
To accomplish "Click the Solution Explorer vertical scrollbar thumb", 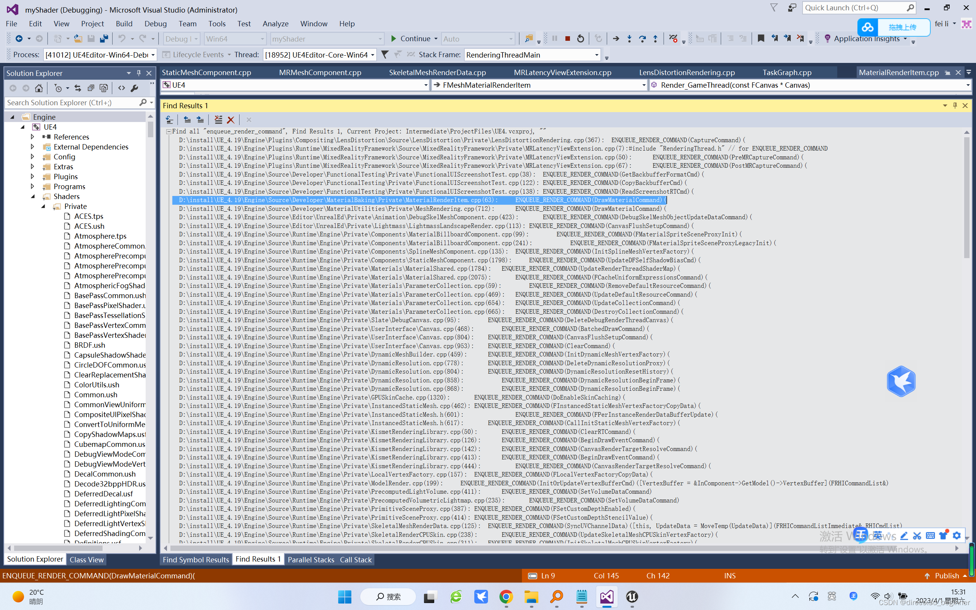I will pyautogui.click(x=151, y=129).
